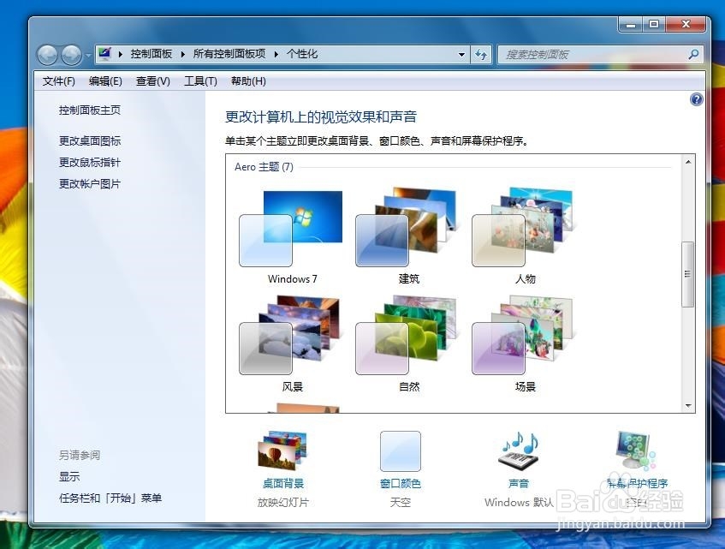This screenshot has width=725, height=549.
Task: Click the blue help question mark icon
Action: tap(697, 99)
